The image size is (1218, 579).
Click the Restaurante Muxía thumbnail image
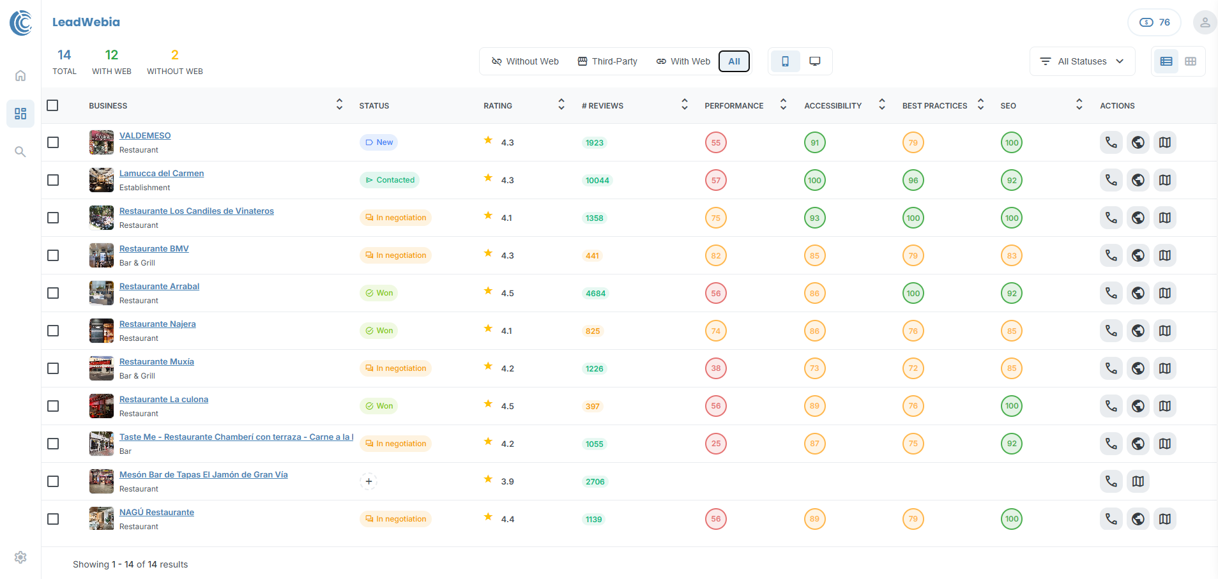pyautogui.click(x=102, y=368)
